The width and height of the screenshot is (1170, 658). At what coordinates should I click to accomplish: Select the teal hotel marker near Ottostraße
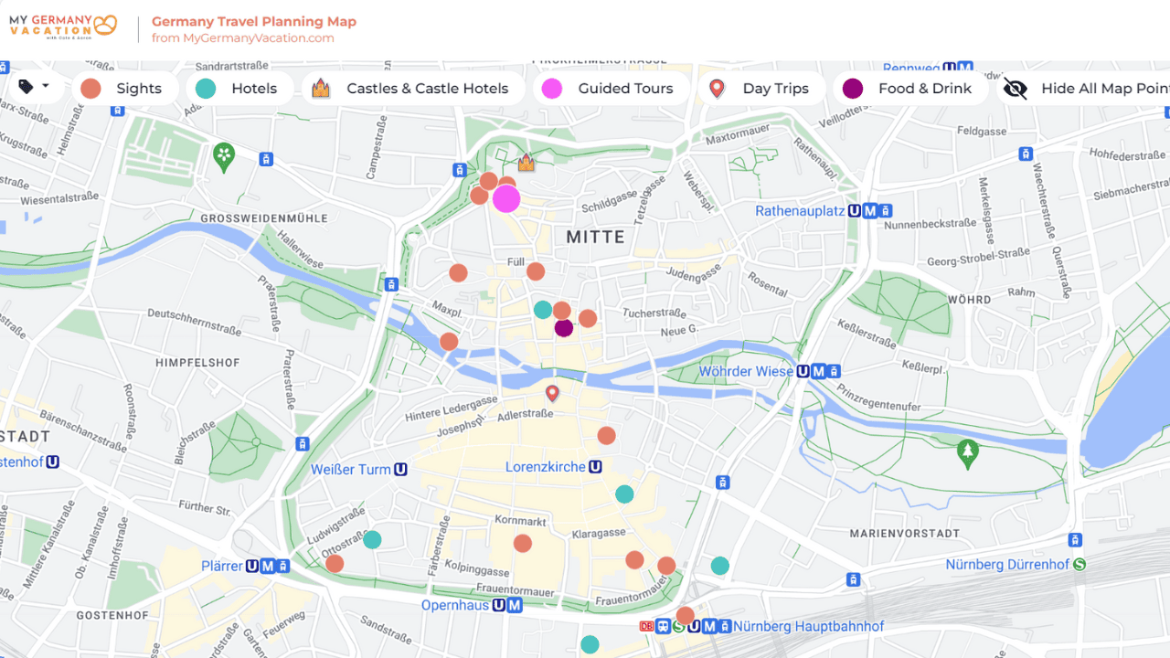click(x=372, y=540)
